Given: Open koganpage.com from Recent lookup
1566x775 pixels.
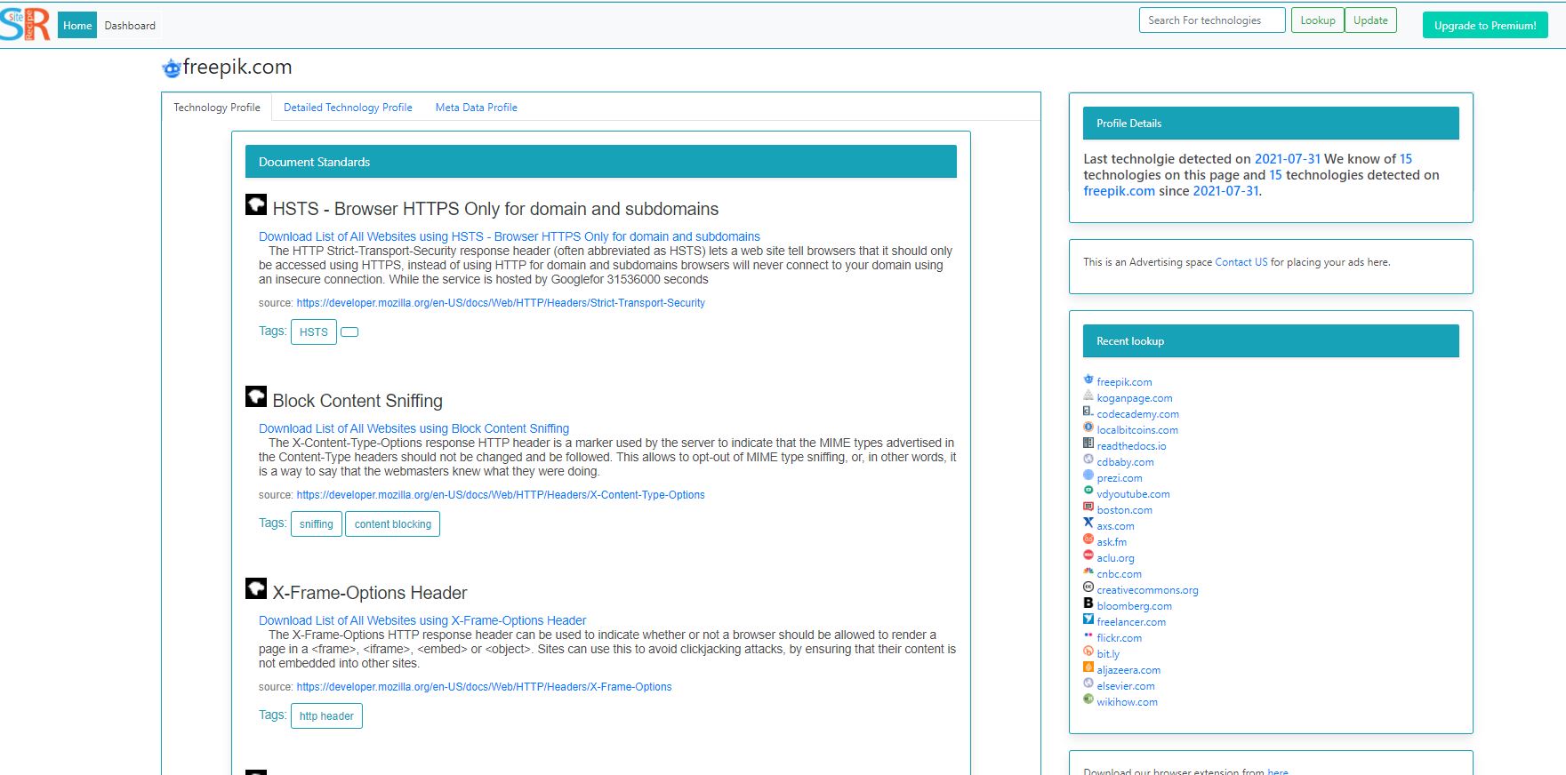Looking at the screenshot, I should 1135,398.
